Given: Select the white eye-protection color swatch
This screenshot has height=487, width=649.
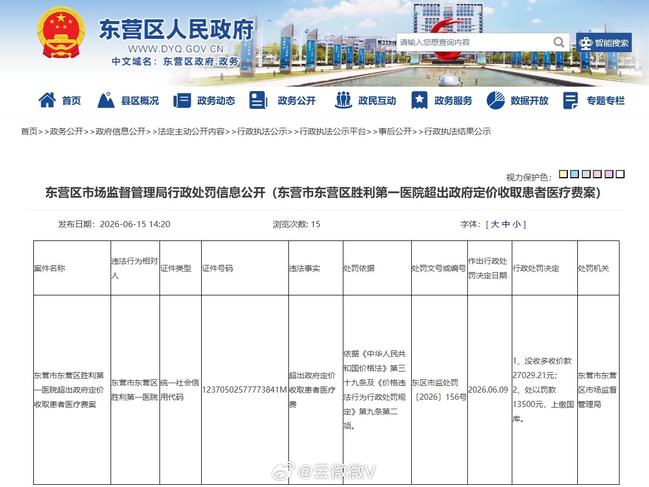Looking at the screenshot, I should 620,174.
